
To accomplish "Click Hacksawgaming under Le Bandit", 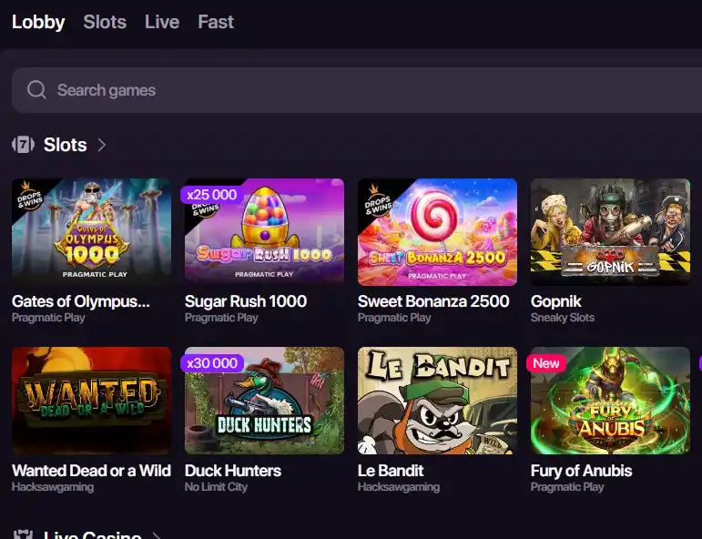I will click(x=399, y=486).
